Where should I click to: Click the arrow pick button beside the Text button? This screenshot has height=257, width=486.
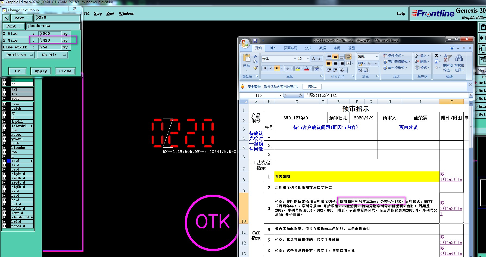(x=6, y=18)
